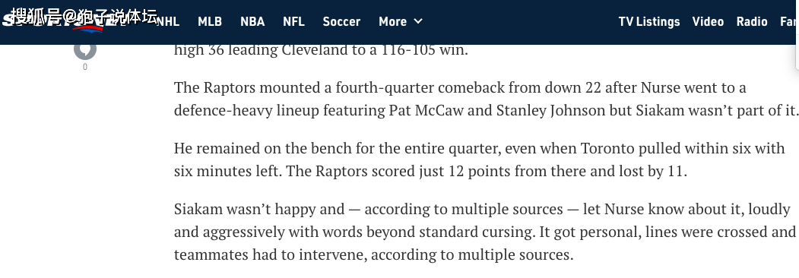Select NBA in the navigation bar
This screenshot has width=799, height=278.
[252, 21]
